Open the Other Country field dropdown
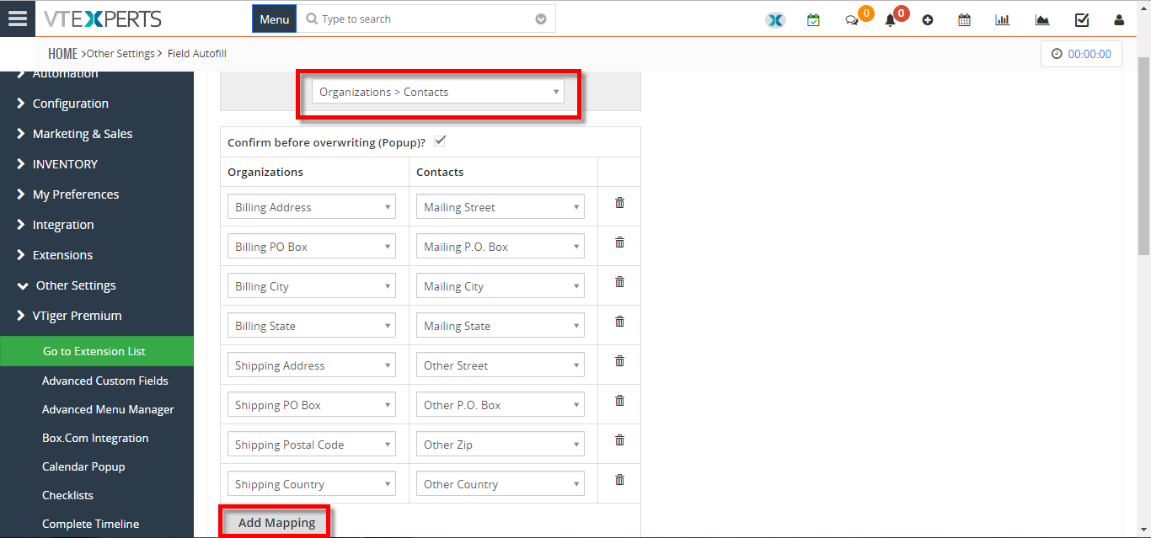This screenshot has width=1151, height=538. coord(501,484)
